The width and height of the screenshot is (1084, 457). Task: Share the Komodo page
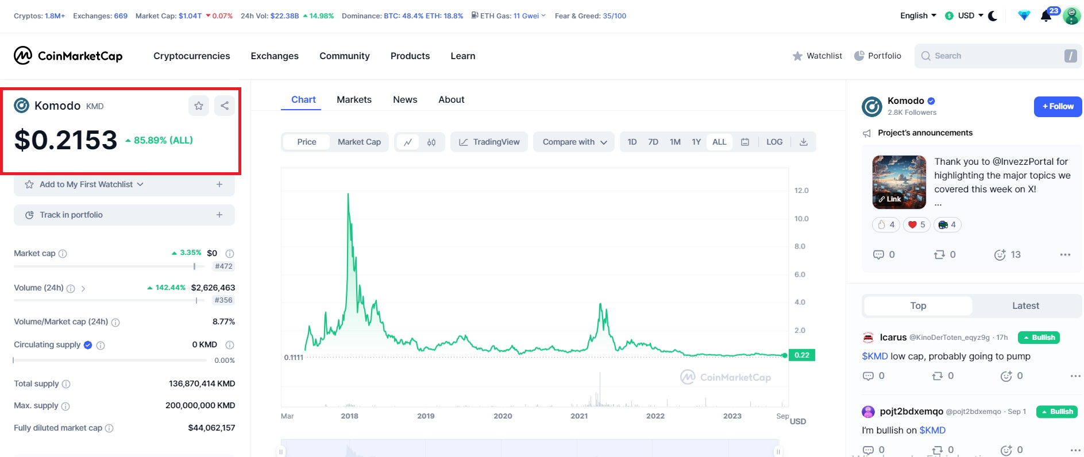coord(225,106)
